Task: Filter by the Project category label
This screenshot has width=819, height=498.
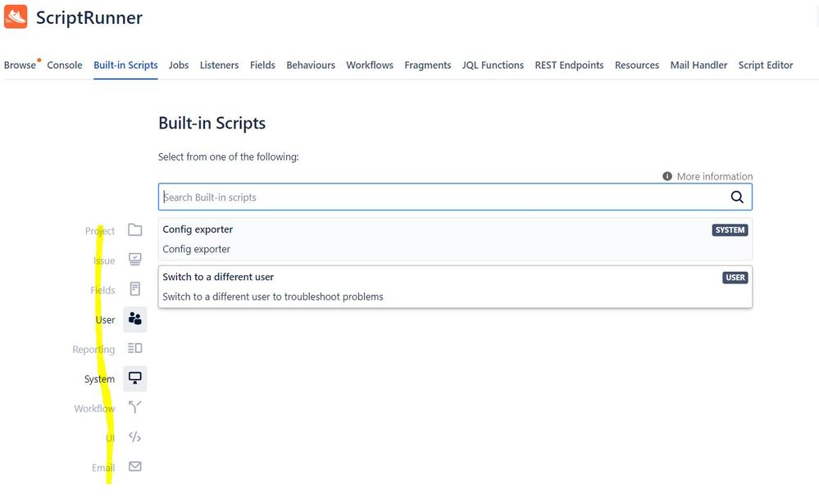Action: pos(100,231)
